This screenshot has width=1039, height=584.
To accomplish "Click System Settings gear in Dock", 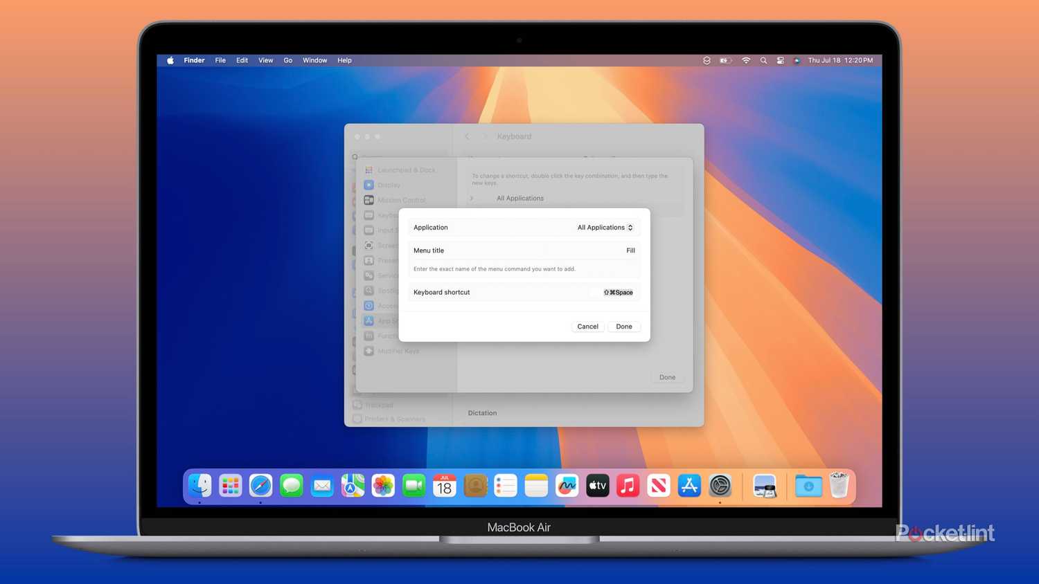I will coord(720,486).
